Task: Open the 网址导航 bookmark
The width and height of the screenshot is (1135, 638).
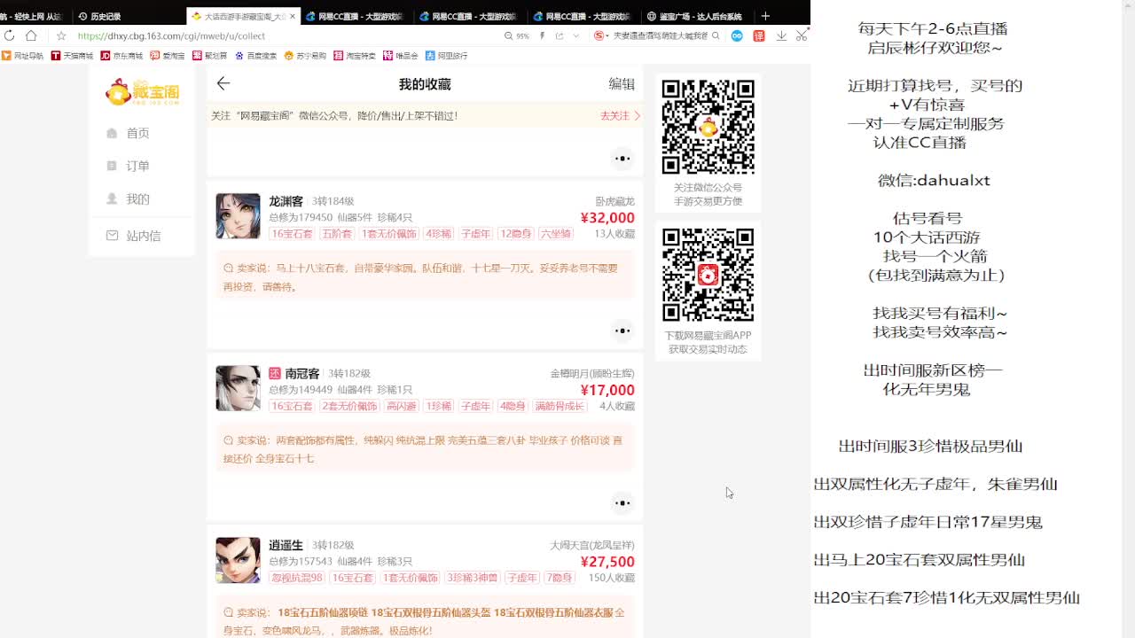Action: [x=22, y=55]
